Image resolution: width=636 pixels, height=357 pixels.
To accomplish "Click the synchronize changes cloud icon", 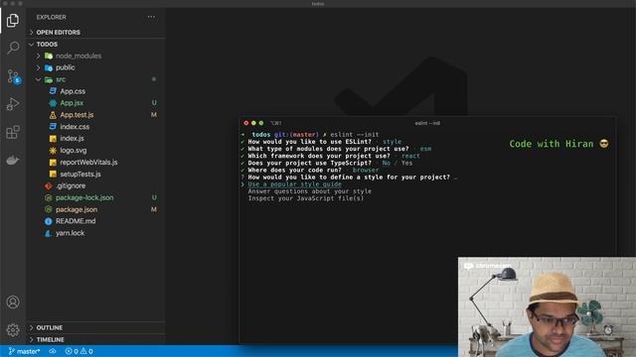I will (x=53, y=351).
